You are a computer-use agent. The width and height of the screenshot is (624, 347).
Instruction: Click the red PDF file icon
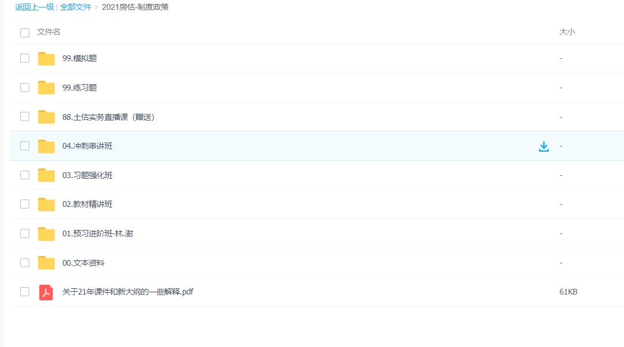46,292
